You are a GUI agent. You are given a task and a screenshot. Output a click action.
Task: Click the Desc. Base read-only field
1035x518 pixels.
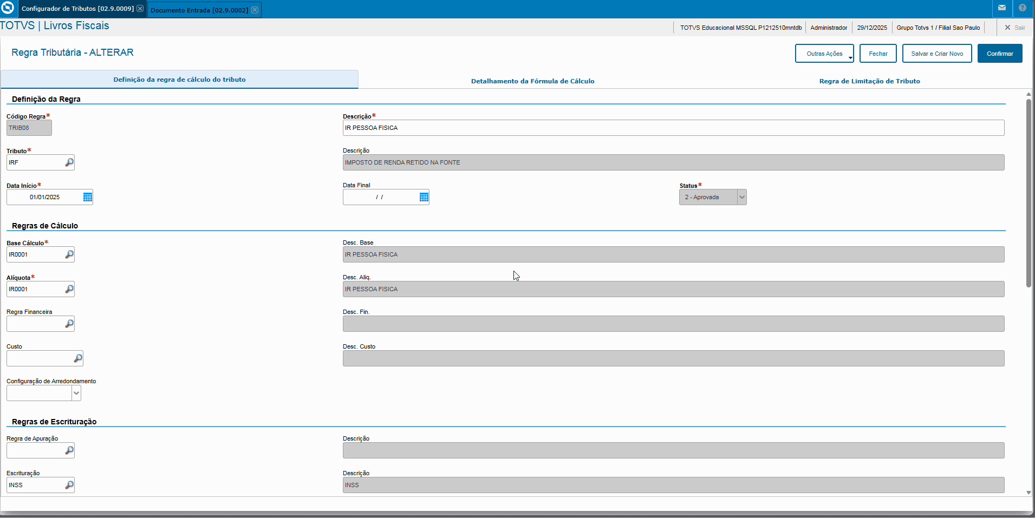point(674,254)
